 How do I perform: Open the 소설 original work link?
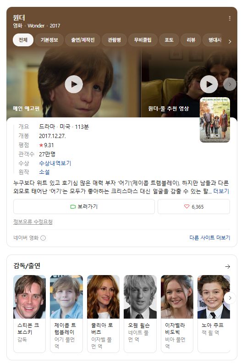(44, 172)
